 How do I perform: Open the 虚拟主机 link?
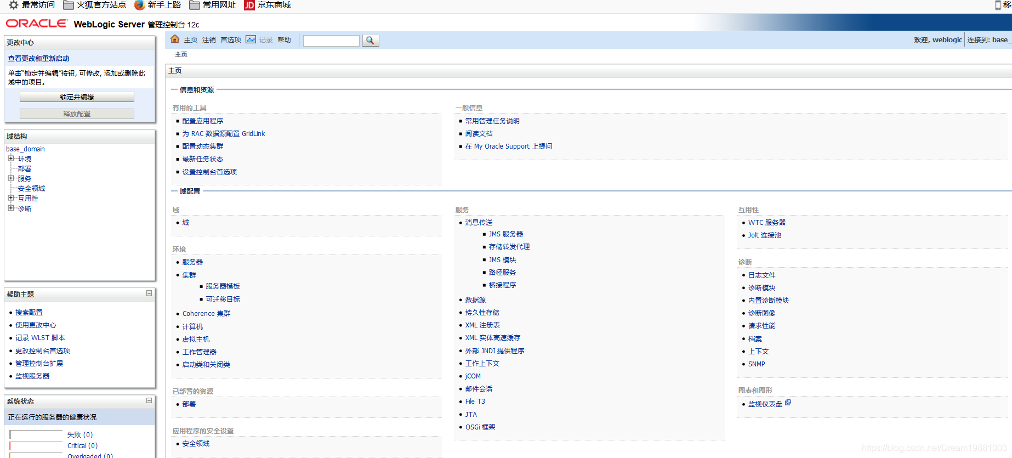[196, 339]
